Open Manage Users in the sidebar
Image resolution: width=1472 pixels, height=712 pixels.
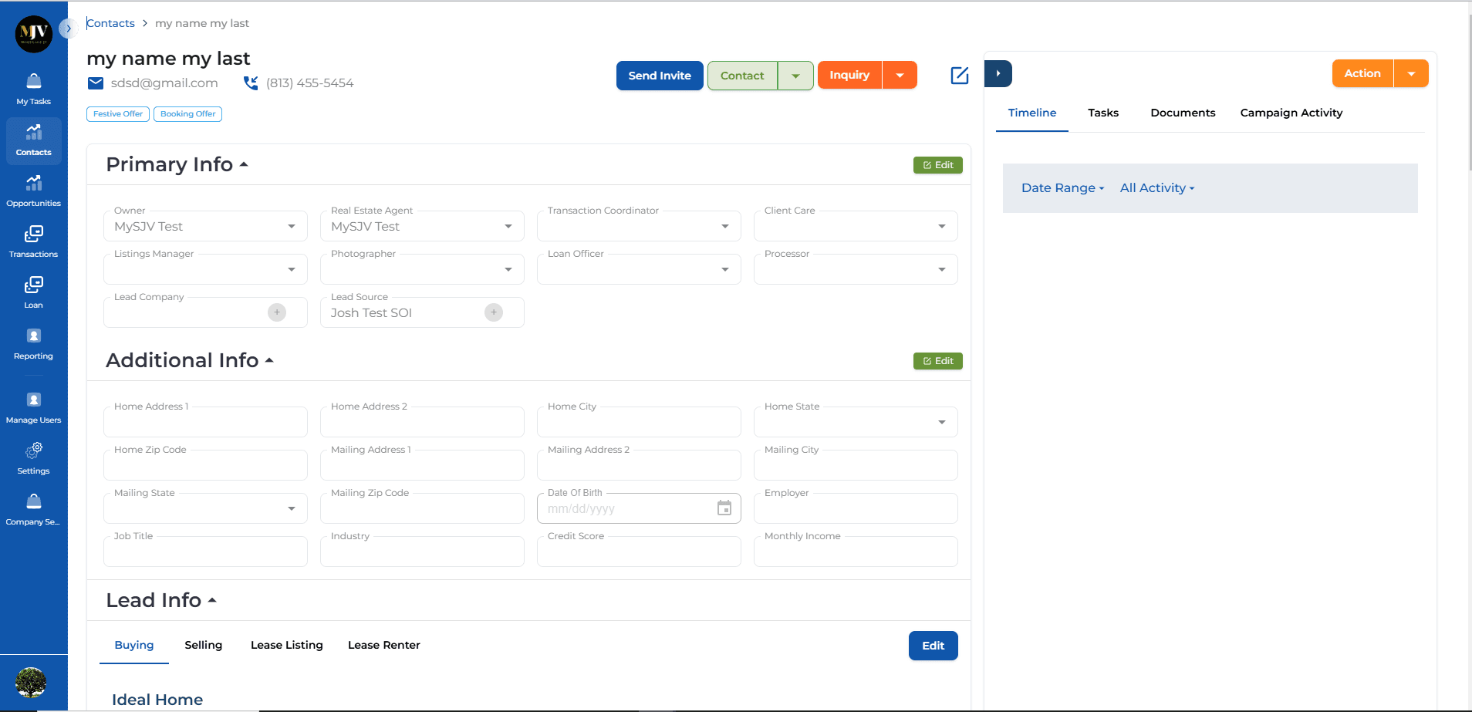(34, 408)
